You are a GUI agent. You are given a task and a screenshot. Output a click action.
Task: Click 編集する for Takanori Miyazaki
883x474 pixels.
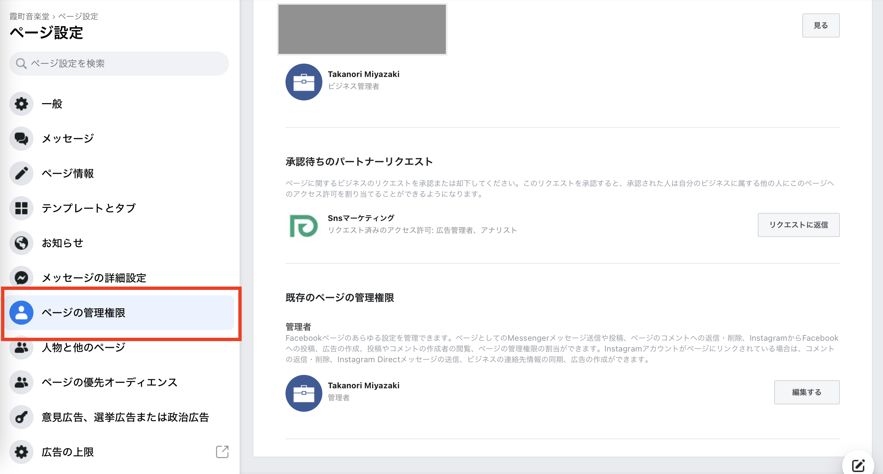(x=807, y=392)
